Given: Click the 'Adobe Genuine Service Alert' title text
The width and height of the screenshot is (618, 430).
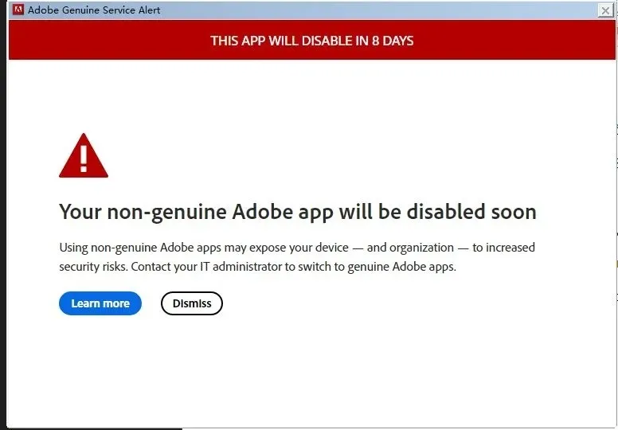Looking at the screenshot, I should click(x=94, y=10).
